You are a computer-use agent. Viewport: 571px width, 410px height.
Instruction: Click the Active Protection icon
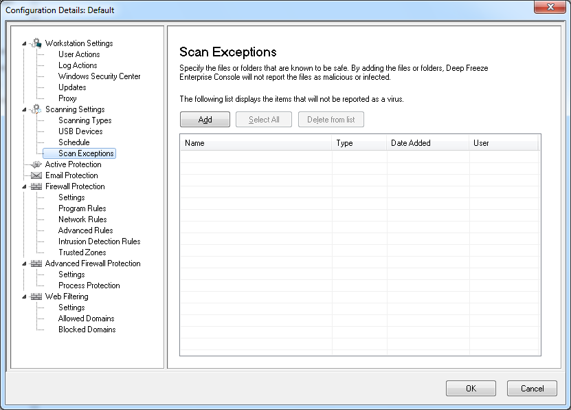click(x=36, y=164)
